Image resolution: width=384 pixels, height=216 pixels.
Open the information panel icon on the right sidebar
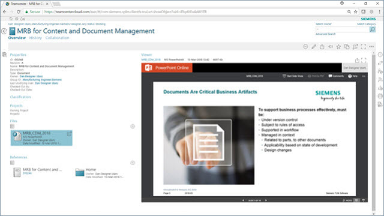(380, 55)
